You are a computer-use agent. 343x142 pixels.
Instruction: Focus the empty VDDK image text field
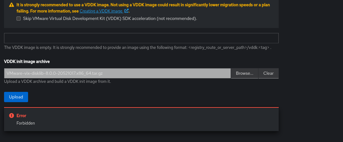pos(141,38)
